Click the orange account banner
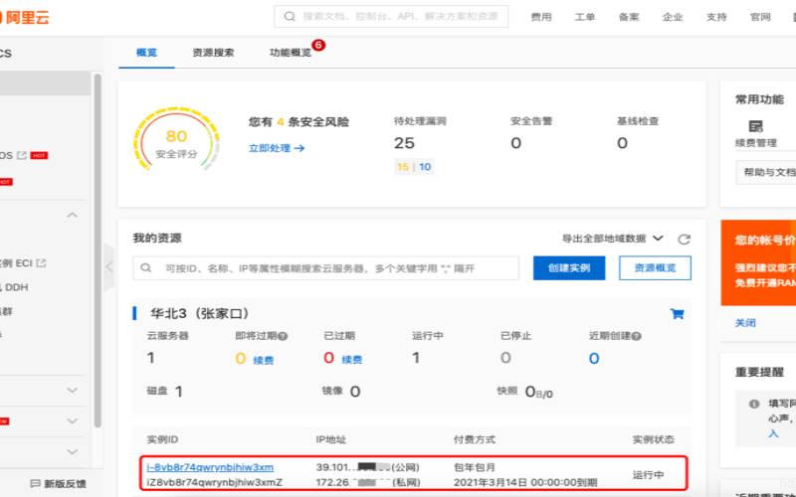 point(758,262)
